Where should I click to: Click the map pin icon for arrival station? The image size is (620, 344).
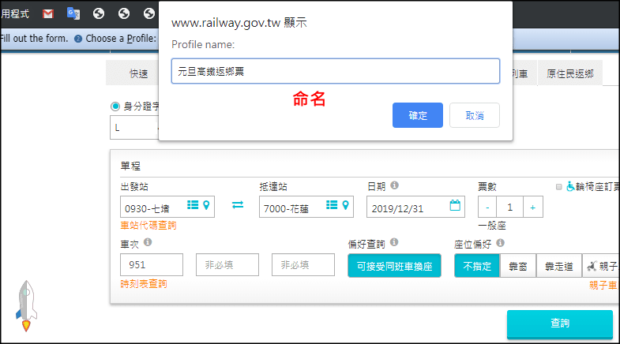pyautogui.click(x=346, y=205)
